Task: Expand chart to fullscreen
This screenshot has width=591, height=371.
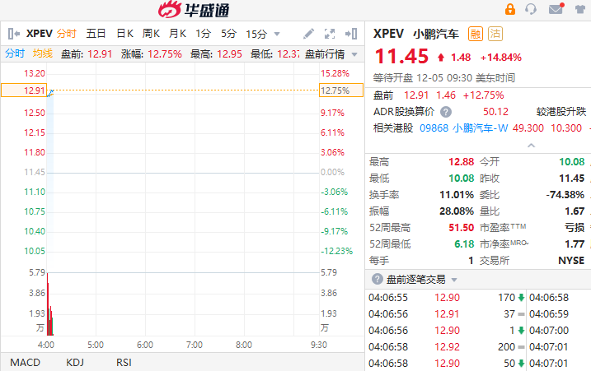Action: tap(330, 34)
